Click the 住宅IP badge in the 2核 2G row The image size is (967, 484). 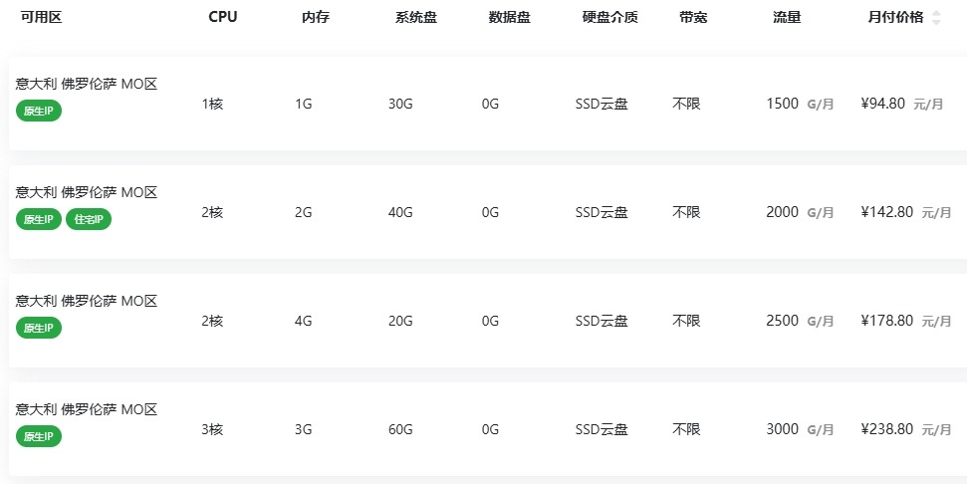89,219
